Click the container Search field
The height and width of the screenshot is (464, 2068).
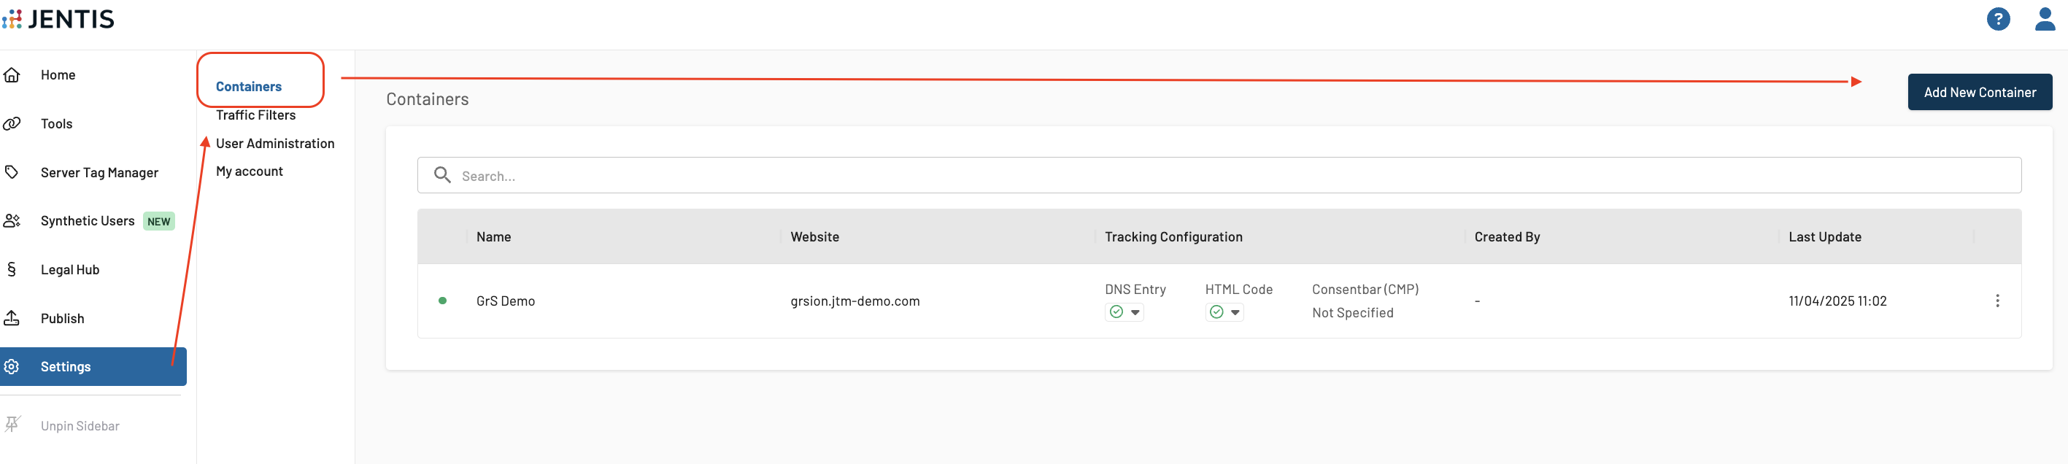(x=1219, y=175)
